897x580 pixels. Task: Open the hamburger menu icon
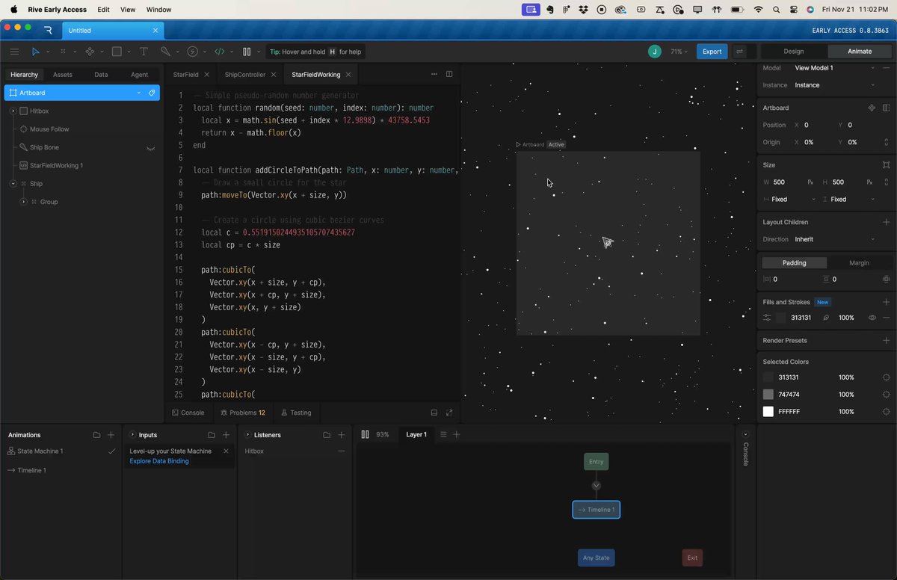tap(14, 52)
